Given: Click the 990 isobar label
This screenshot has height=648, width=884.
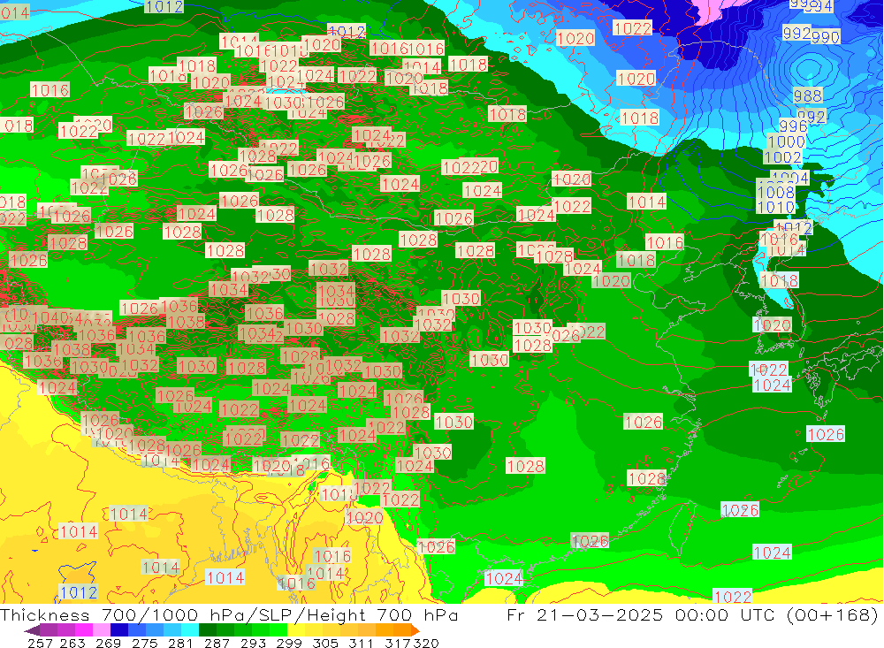Looking at the screenshot, I should tap(826, 37).
